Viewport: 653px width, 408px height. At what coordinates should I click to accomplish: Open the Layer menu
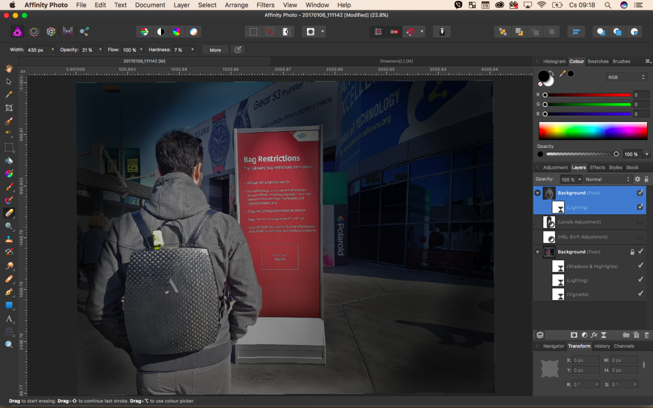(181, 5)
